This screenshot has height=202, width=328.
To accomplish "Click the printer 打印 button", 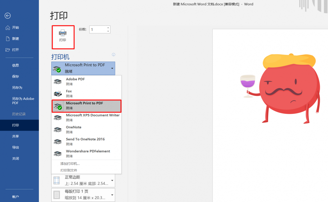I will 63,37.
